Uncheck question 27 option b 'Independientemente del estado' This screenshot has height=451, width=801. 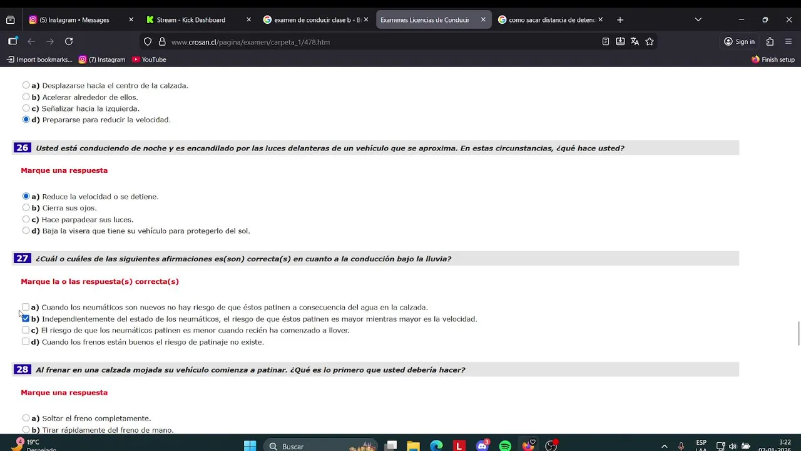26,318
